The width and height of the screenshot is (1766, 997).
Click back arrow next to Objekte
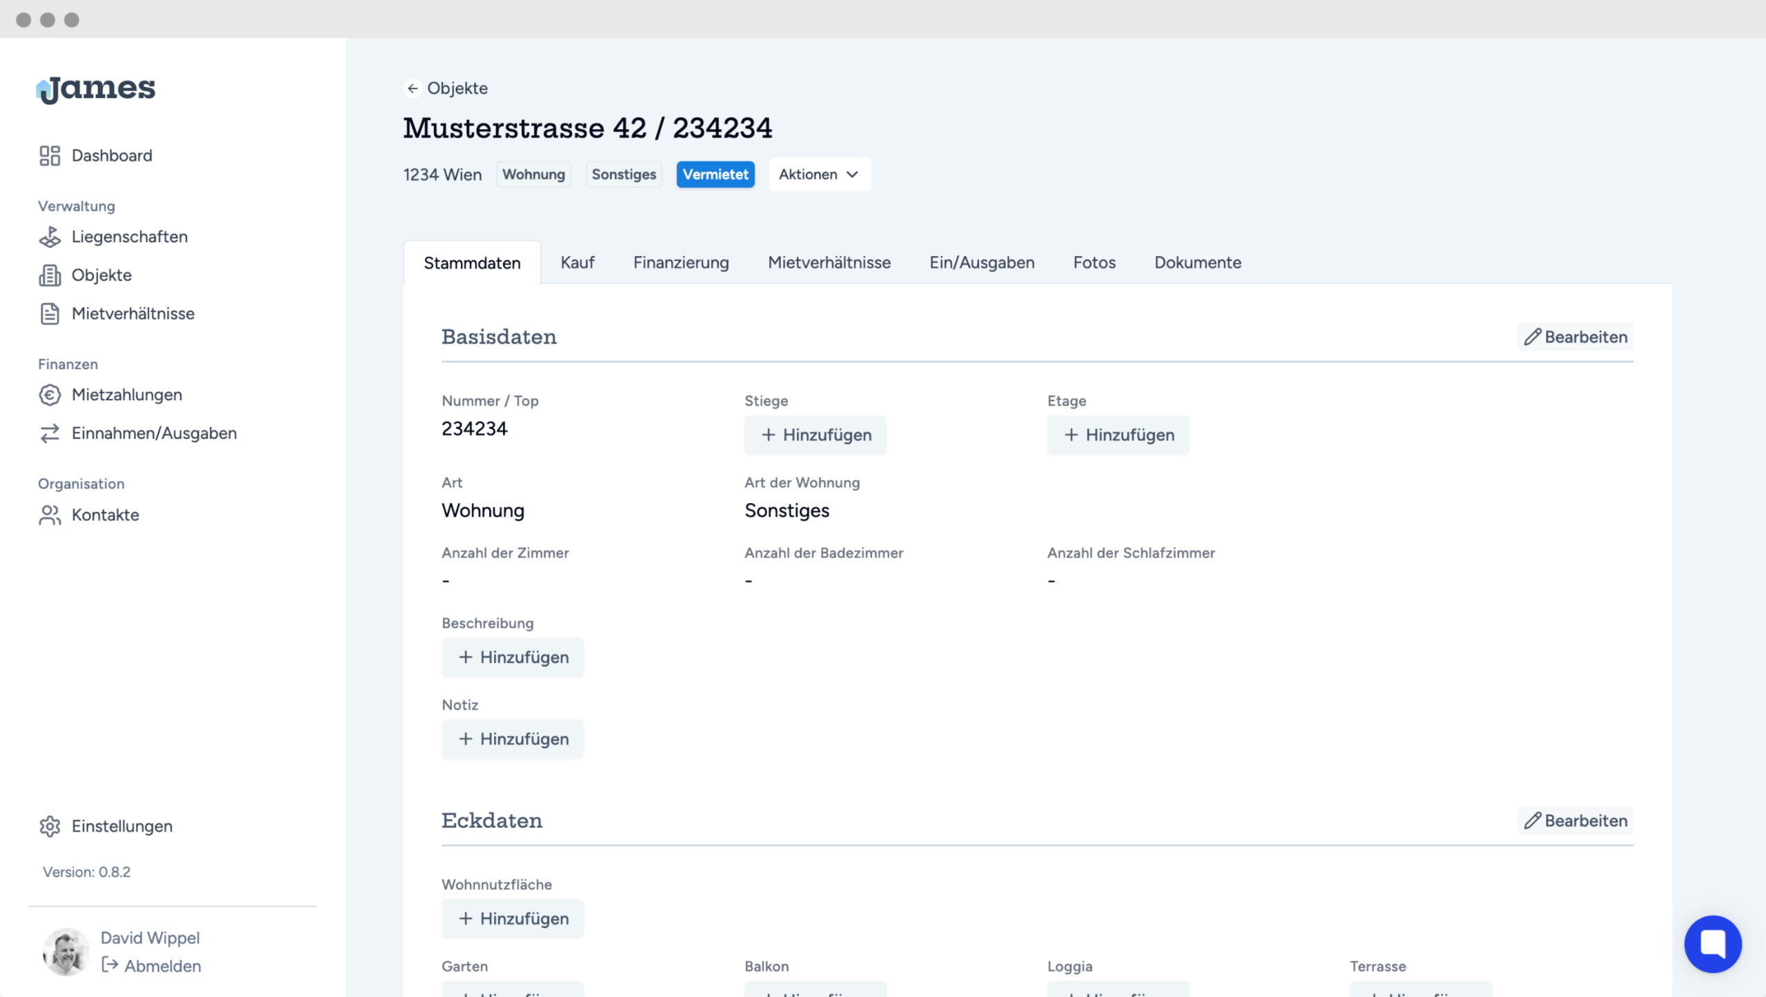tap(413, 88)
